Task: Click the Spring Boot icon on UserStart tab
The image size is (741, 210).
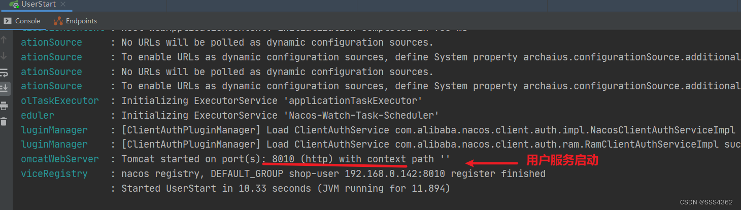Action: pyautogui.click(x=14, y=5)
